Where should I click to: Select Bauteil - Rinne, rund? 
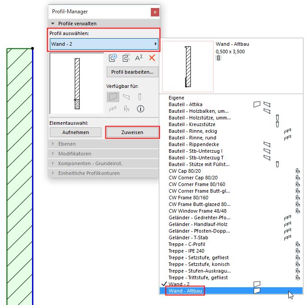pyautogui.click(x=231, y=138)
